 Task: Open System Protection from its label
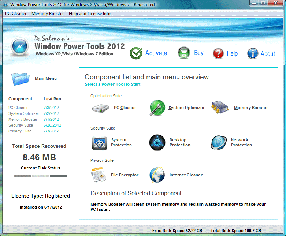(121, 142)
